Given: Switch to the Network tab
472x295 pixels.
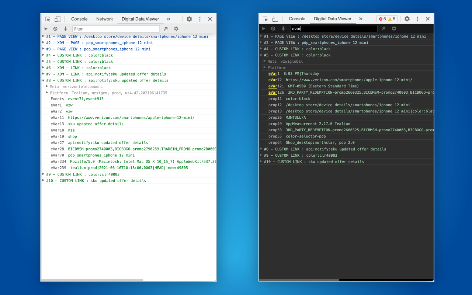Looking at the screenshot, I should pos(104,19).
